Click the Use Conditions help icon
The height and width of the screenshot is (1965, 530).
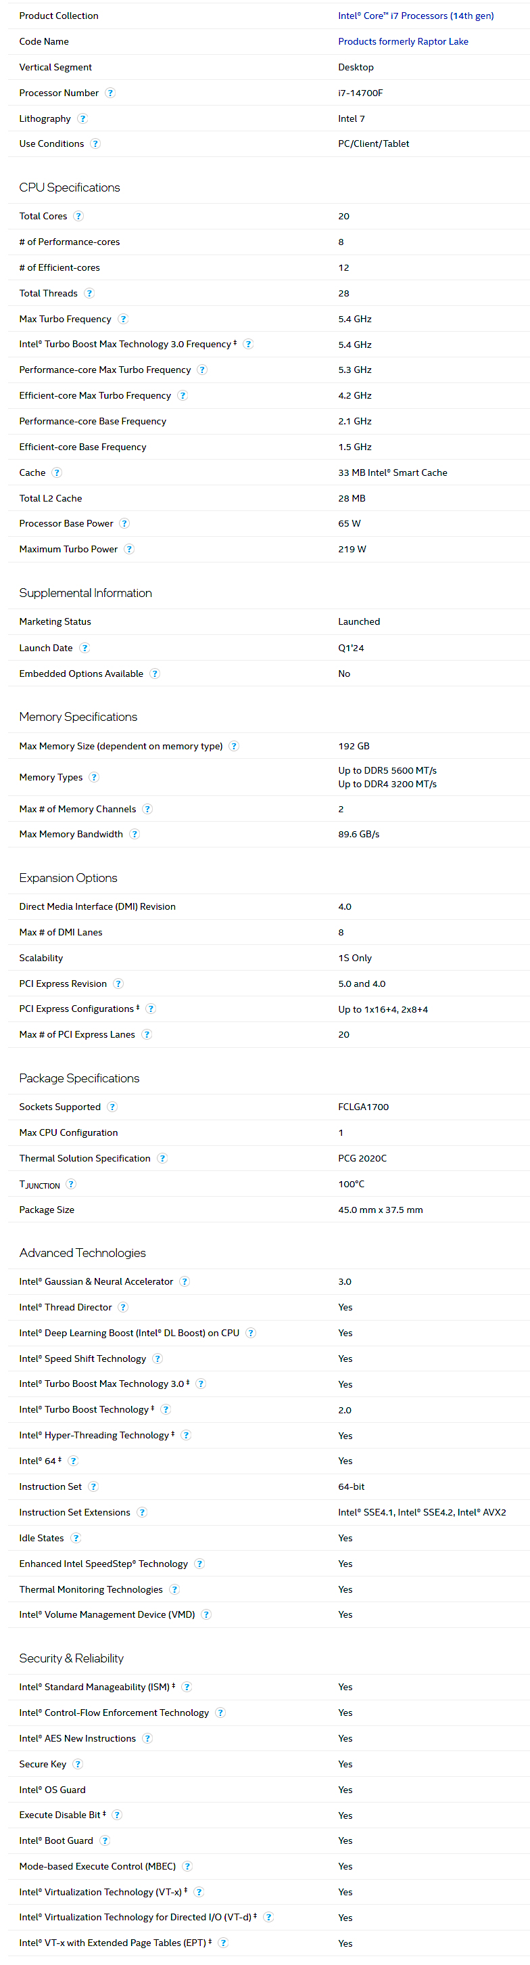point(95,144)
